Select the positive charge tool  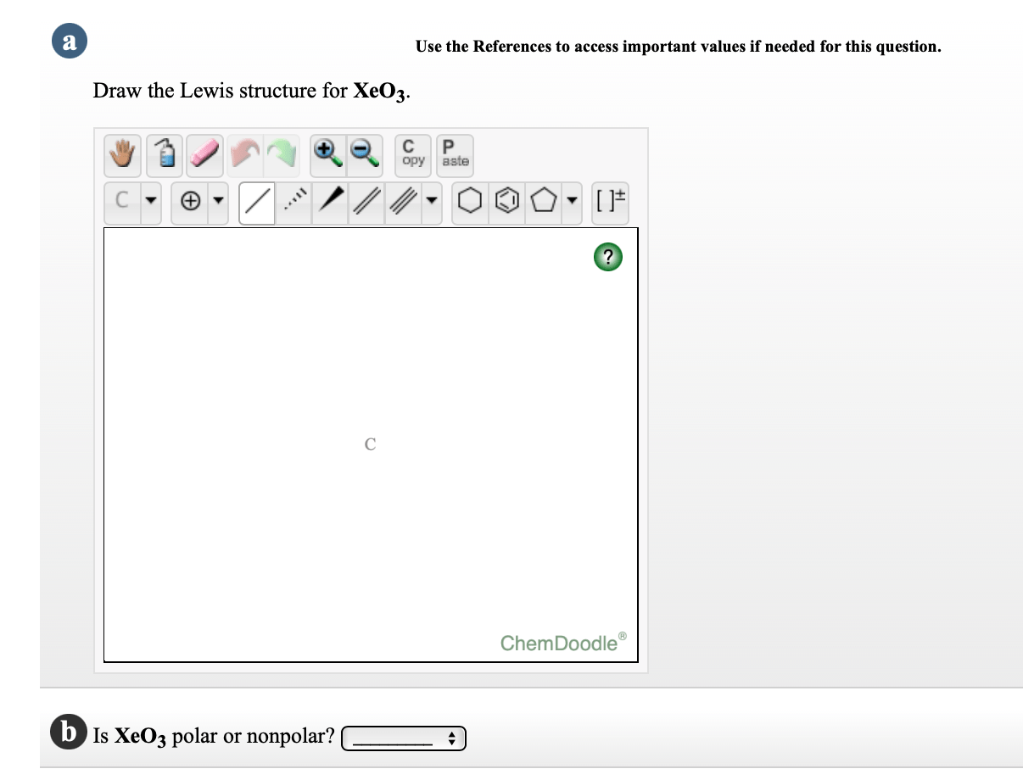coord(191,203)
